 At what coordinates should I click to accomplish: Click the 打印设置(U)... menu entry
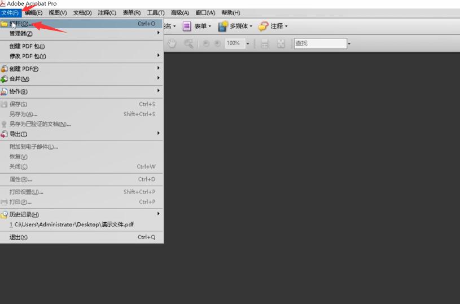point(81,192)
